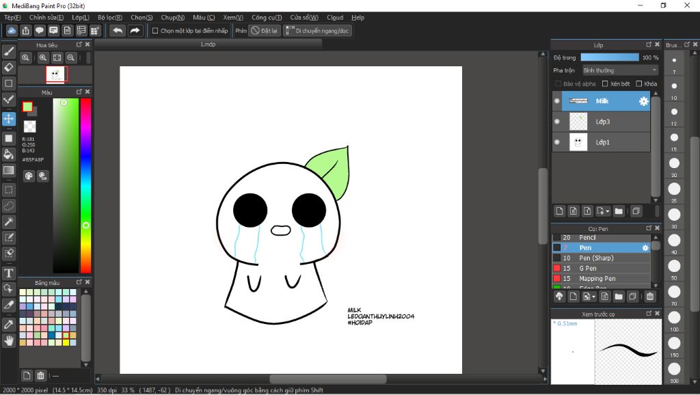700x395 pixels.
Task: Open the Bộ lọc menu
Action: (x=109, y=17)
